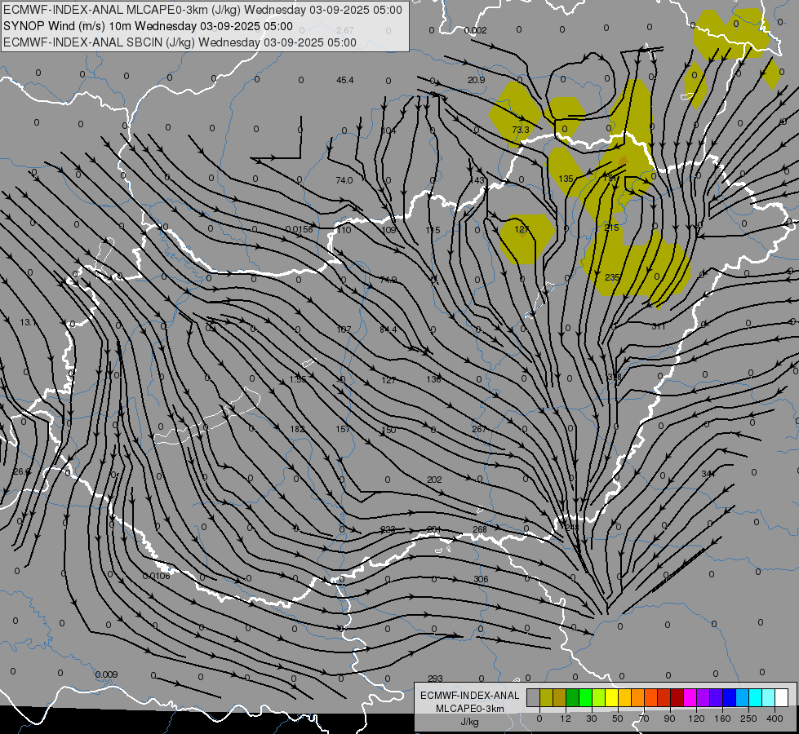Select the 143 grid value
This screenshot has height=734, width=799.
(477, 179)
